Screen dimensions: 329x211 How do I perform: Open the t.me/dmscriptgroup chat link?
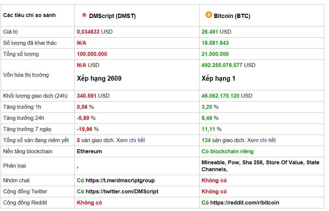click(x=120, y=181)
